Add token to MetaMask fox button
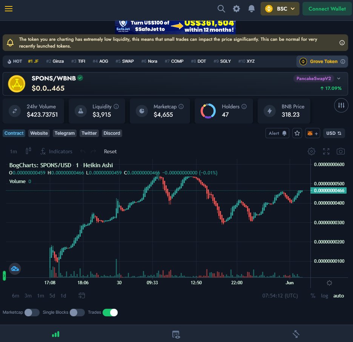353x342 pixels. click(313, 133)
